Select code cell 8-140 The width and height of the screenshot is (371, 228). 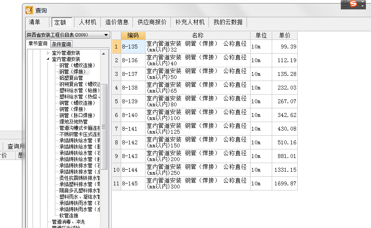click(x=133, y=115)
